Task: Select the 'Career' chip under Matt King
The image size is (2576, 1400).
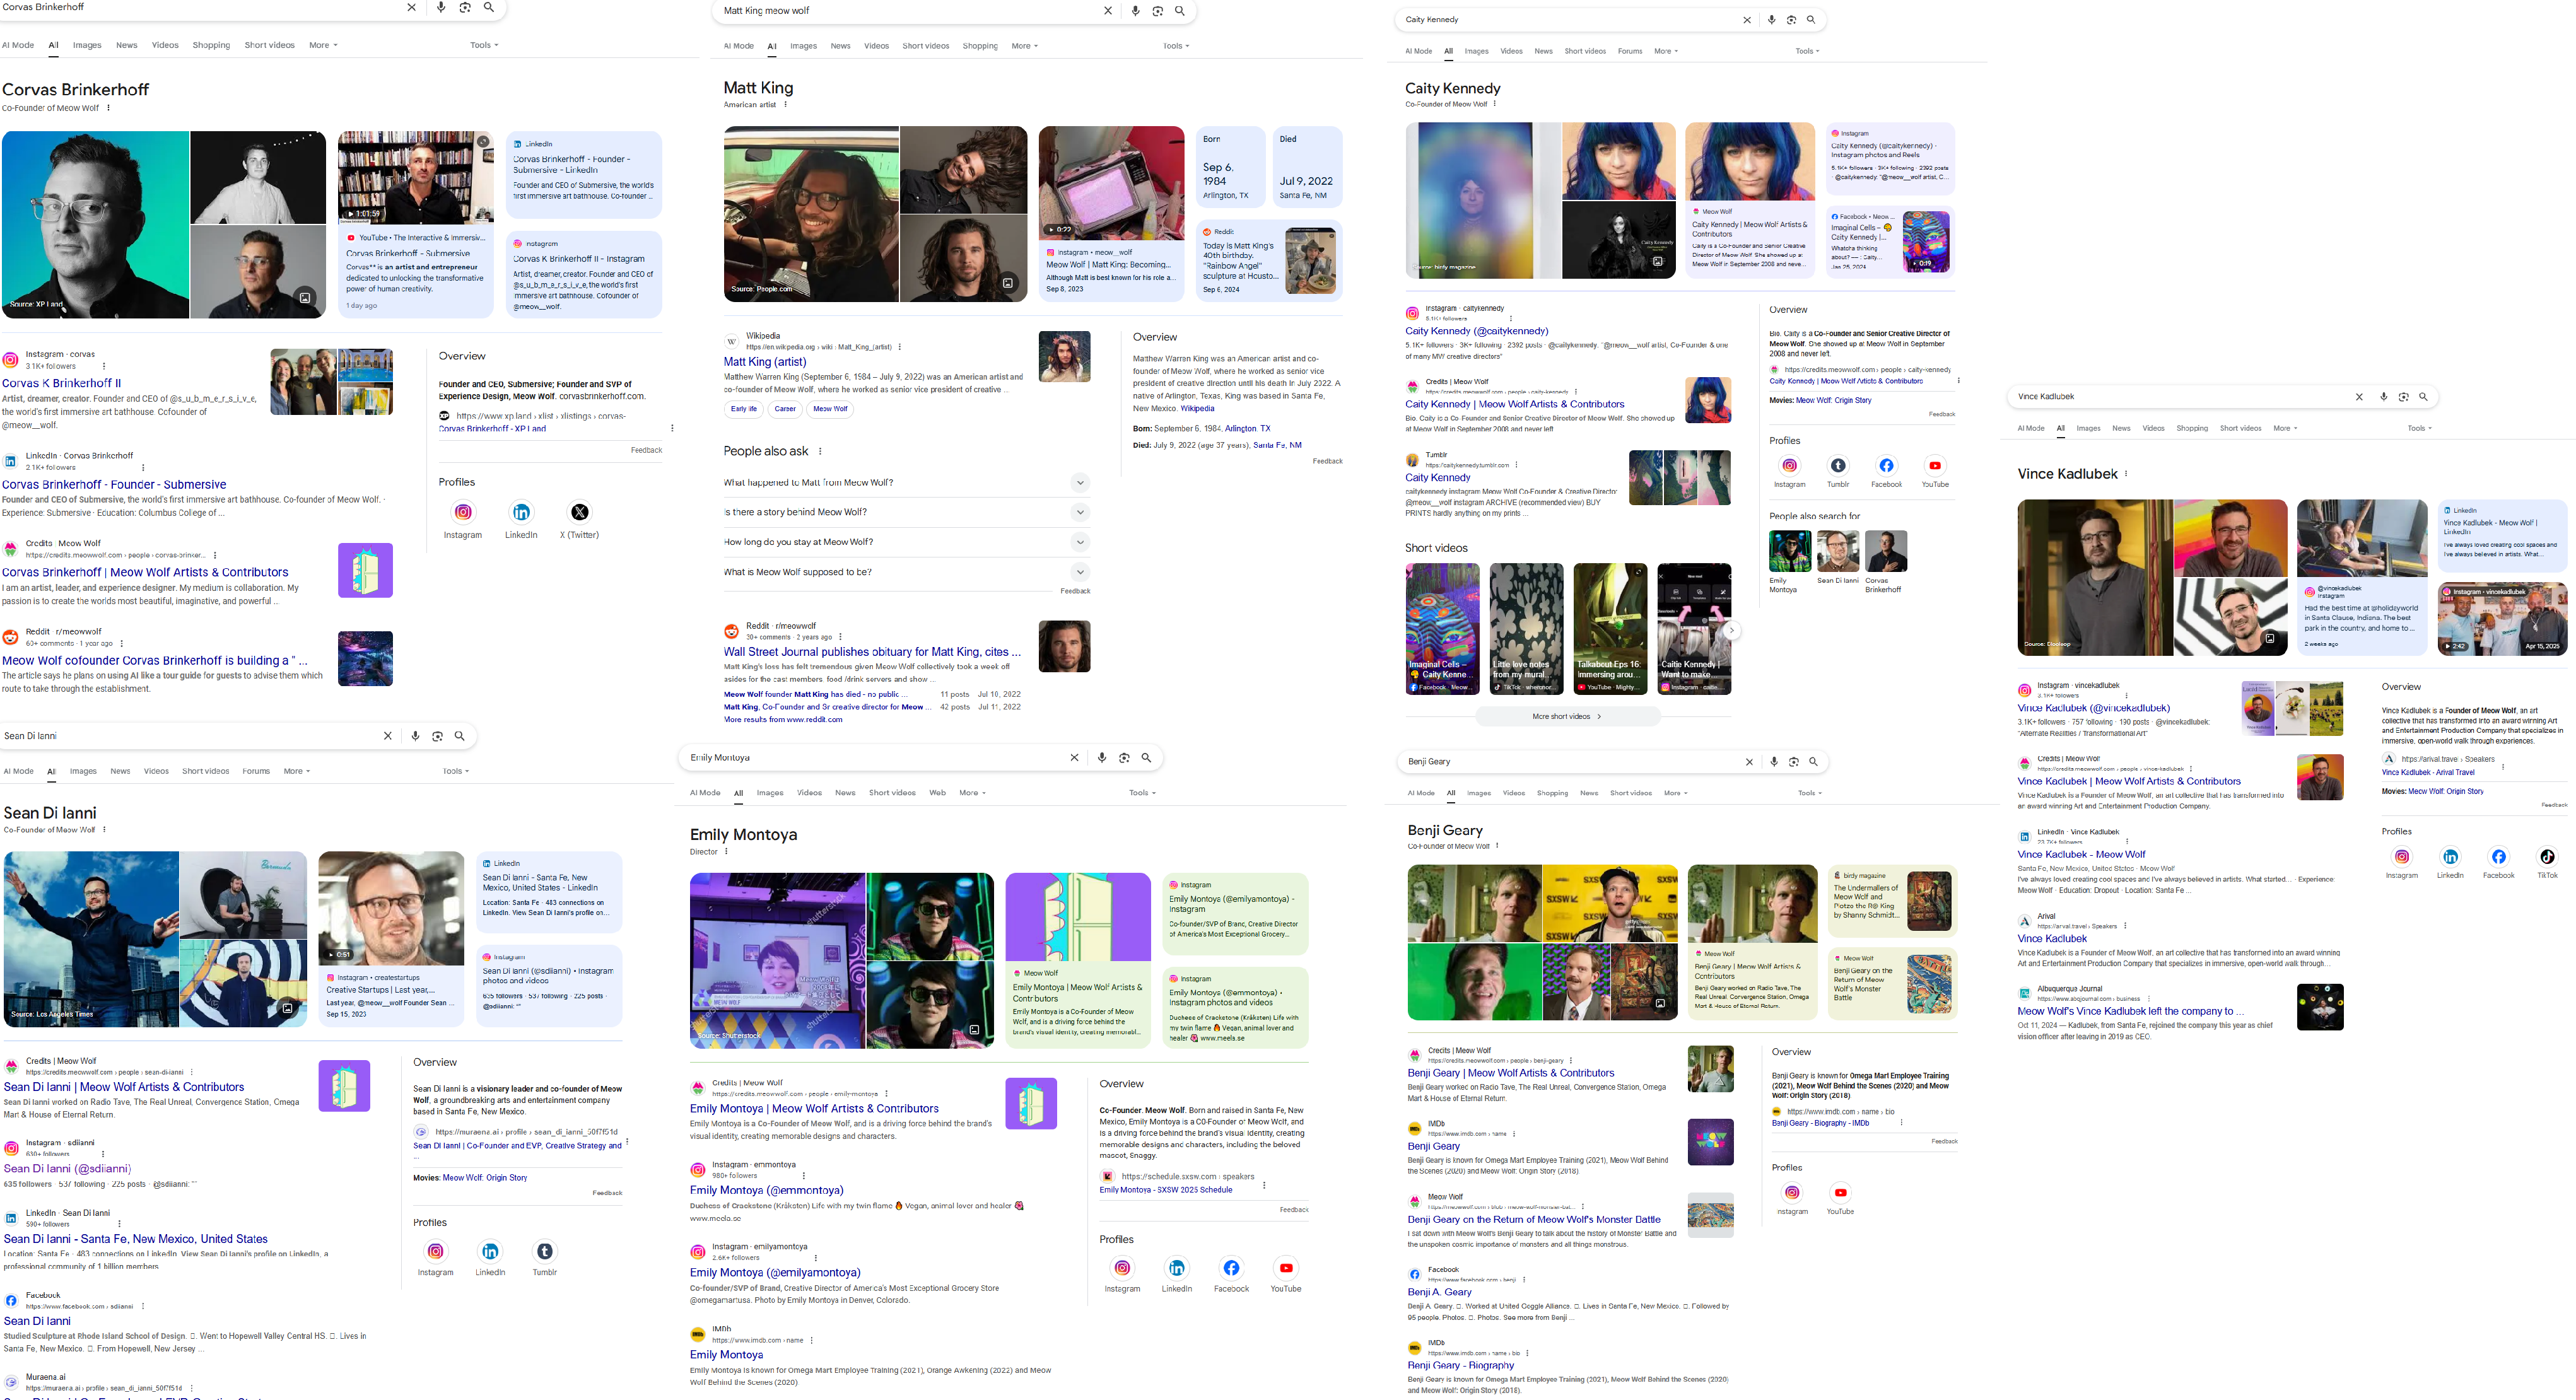Action: coord(785,409)
